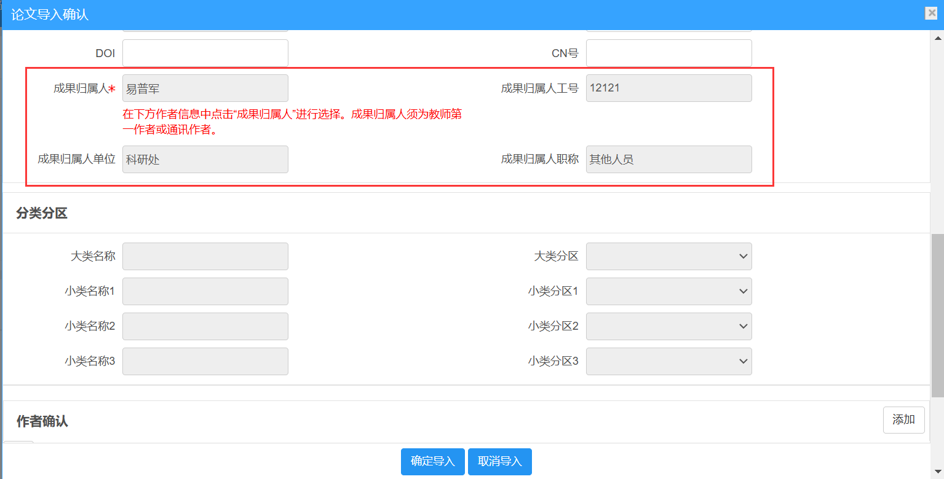944x479 pixels.
Task: Click the 大类名称 input field
Action: pos(205,256)
